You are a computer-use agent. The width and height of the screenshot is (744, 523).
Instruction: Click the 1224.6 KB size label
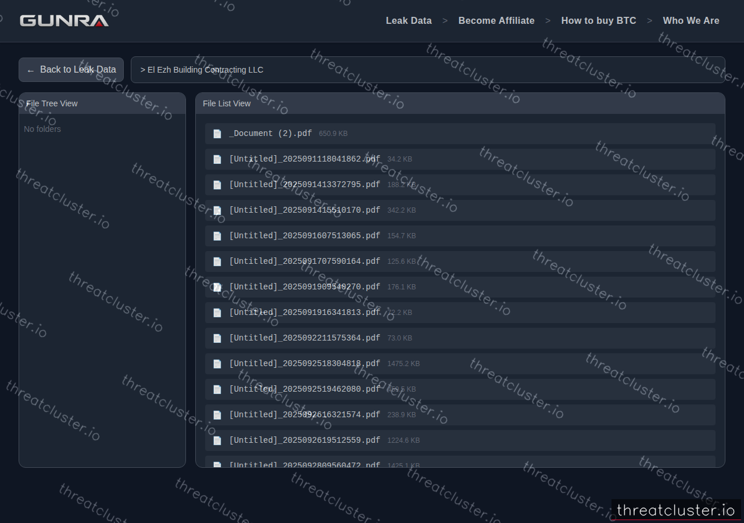coord(403,440)
